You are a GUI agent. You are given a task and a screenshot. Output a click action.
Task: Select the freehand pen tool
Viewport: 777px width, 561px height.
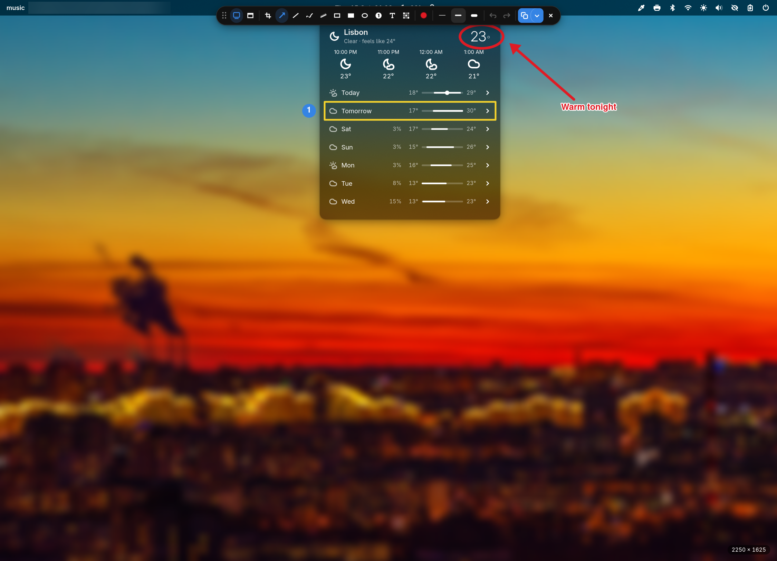tap(309, 16)
